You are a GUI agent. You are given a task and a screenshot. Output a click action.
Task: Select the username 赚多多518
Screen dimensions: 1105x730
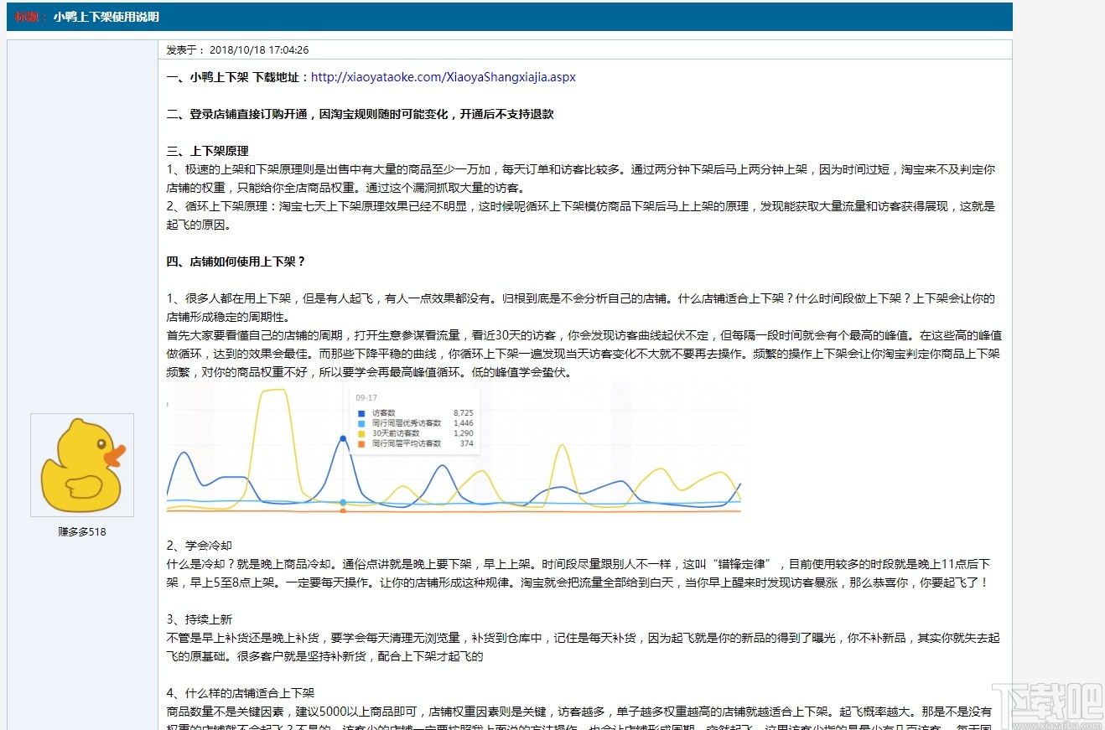click(82, 532)
